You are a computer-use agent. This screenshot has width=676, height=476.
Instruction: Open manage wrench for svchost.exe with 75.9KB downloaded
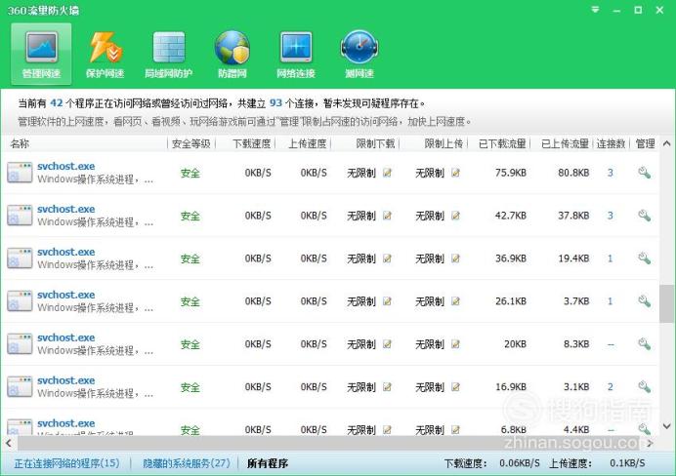[644, 173]
